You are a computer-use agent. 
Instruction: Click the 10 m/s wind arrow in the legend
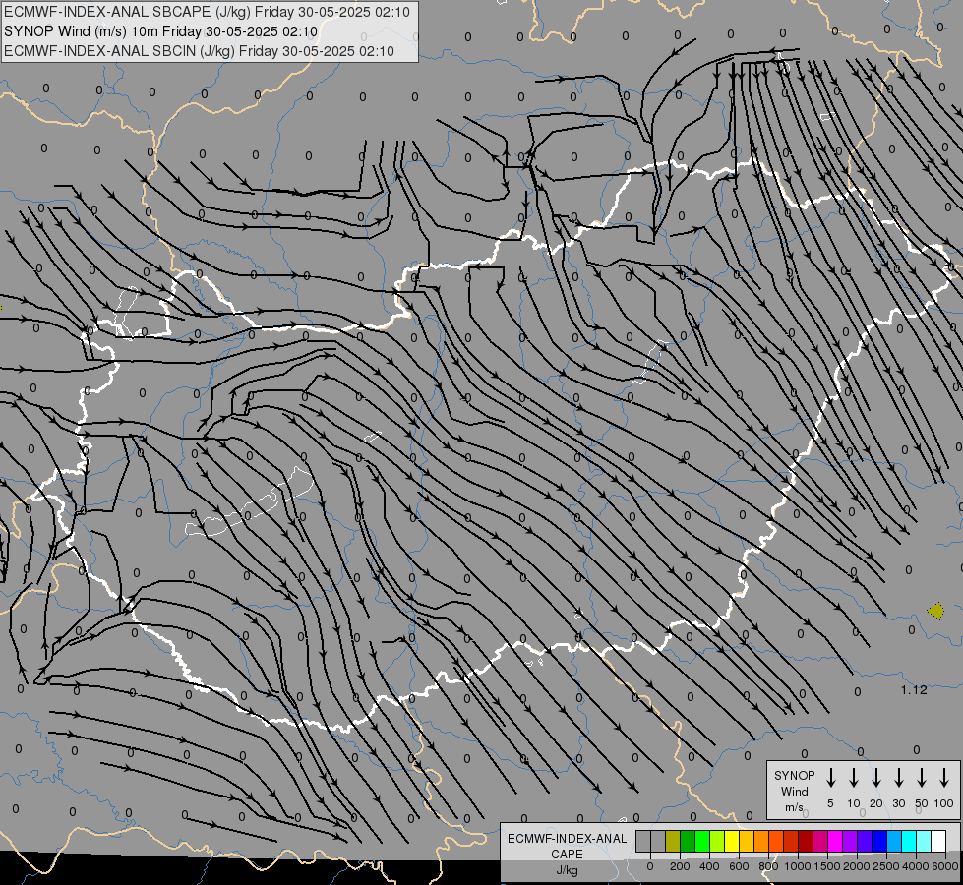853,778
